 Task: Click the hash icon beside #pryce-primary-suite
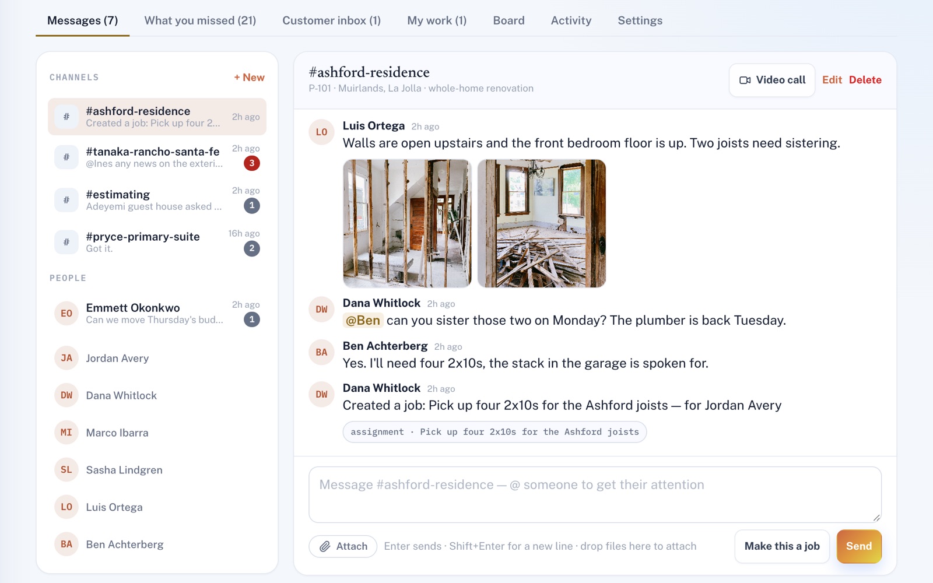click(66, 242)
